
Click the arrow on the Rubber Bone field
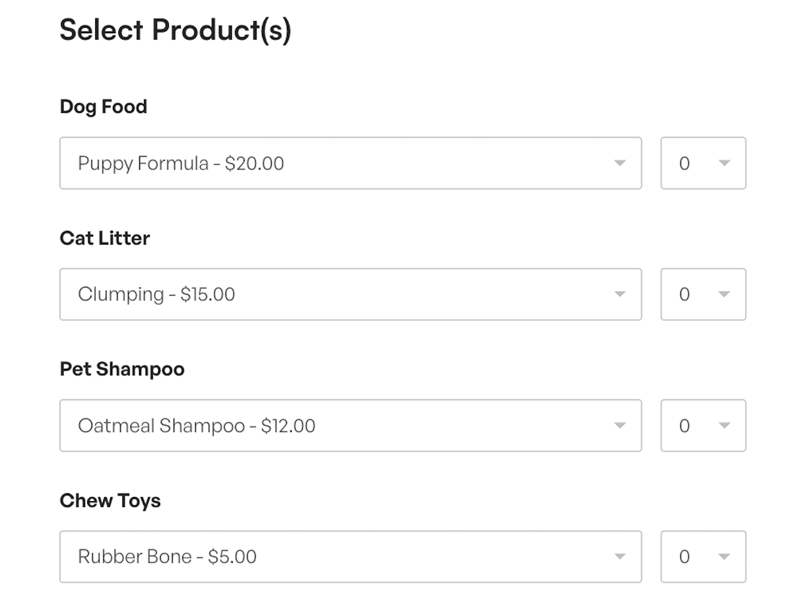point(621,557)
